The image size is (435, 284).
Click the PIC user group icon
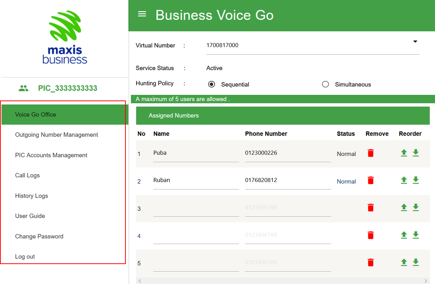[x=23, y=88]
